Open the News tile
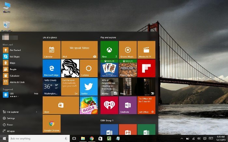Screen dimensions: 228x142 click(137, 87)
